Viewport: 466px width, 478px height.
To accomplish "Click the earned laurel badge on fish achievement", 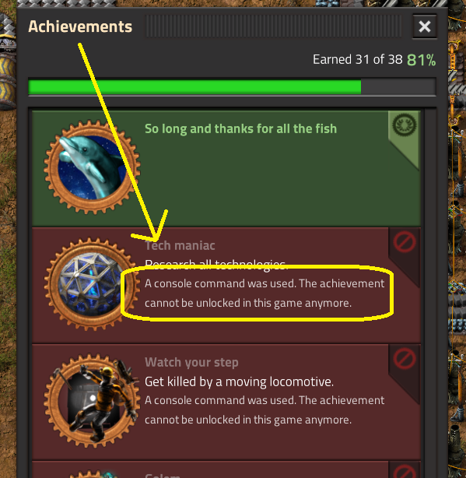I will [405, 125].
